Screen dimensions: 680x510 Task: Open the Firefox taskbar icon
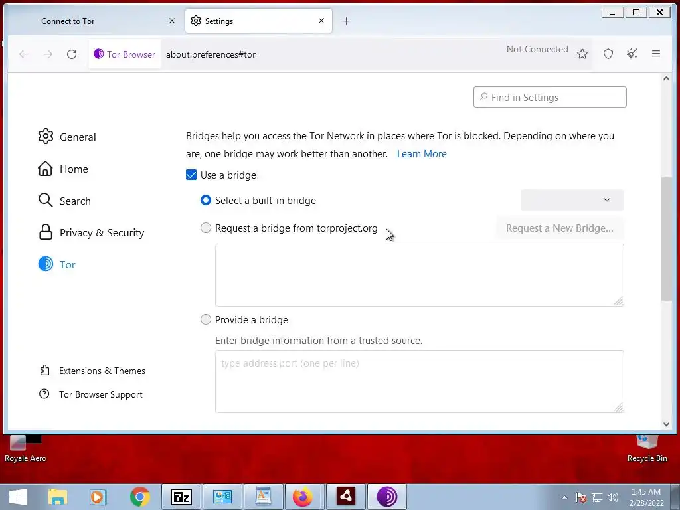(x=303, y=497)
